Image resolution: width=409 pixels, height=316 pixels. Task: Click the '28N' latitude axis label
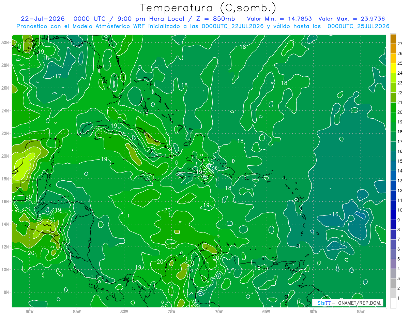point(5,65)
